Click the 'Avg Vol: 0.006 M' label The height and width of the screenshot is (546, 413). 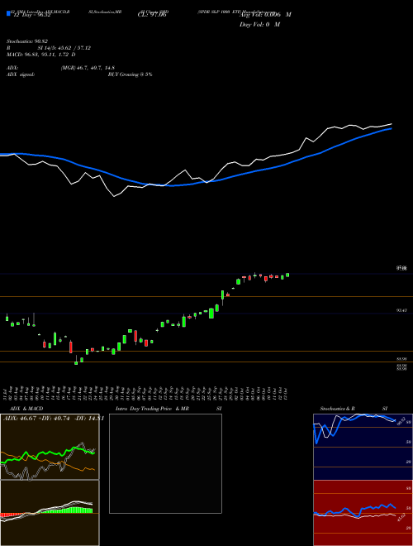pyautogui.click(x=265, y=15)
